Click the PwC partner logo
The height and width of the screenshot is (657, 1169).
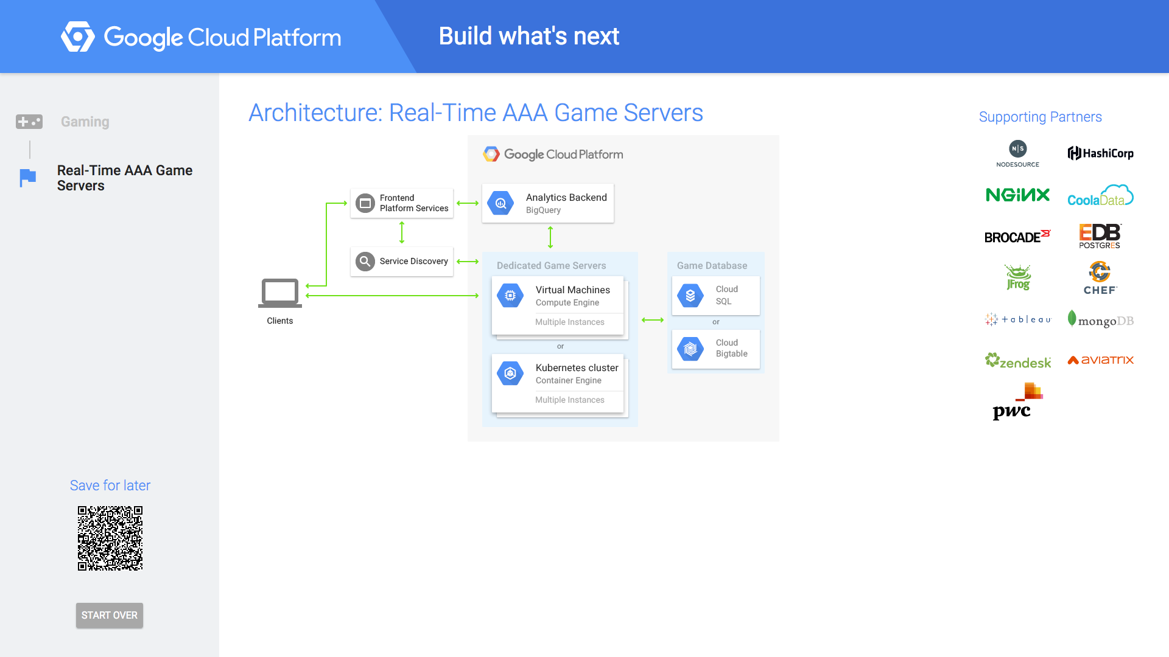click(x=1018, y=401)
